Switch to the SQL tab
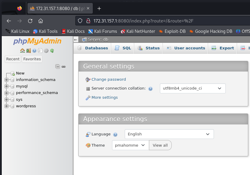250x175 pixels. pos(123,48)
